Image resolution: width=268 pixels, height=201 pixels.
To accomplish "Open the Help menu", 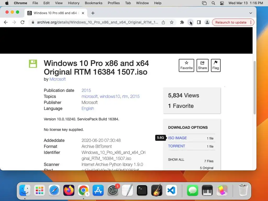I will [158, 3].
